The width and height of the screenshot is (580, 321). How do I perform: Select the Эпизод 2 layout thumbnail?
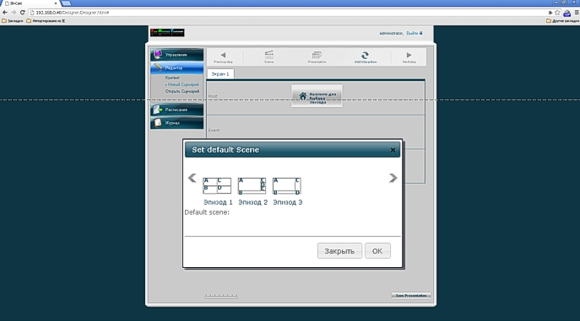[x=252, y=185]
